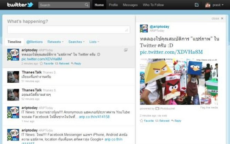
Task: Click ThanesTalk name on 52 minutes ago tweet
Action: point(32,90)
